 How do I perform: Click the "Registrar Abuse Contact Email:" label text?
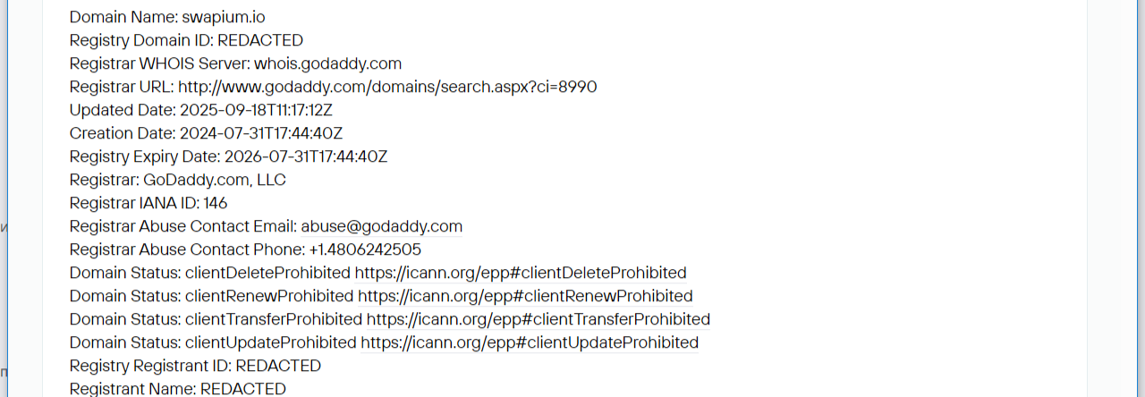coord(182,226)
